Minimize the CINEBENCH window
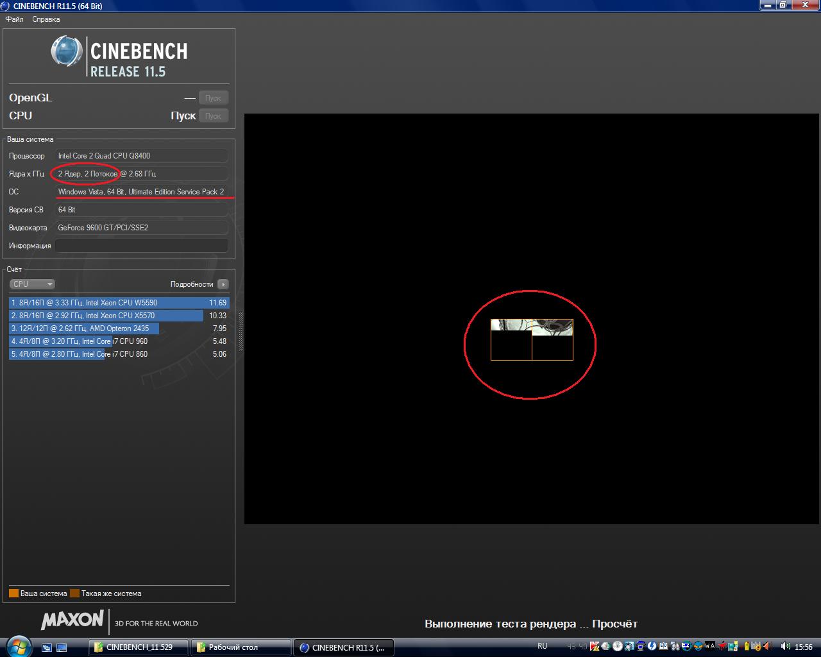The image size is (821, 657). tap(768, 5)
